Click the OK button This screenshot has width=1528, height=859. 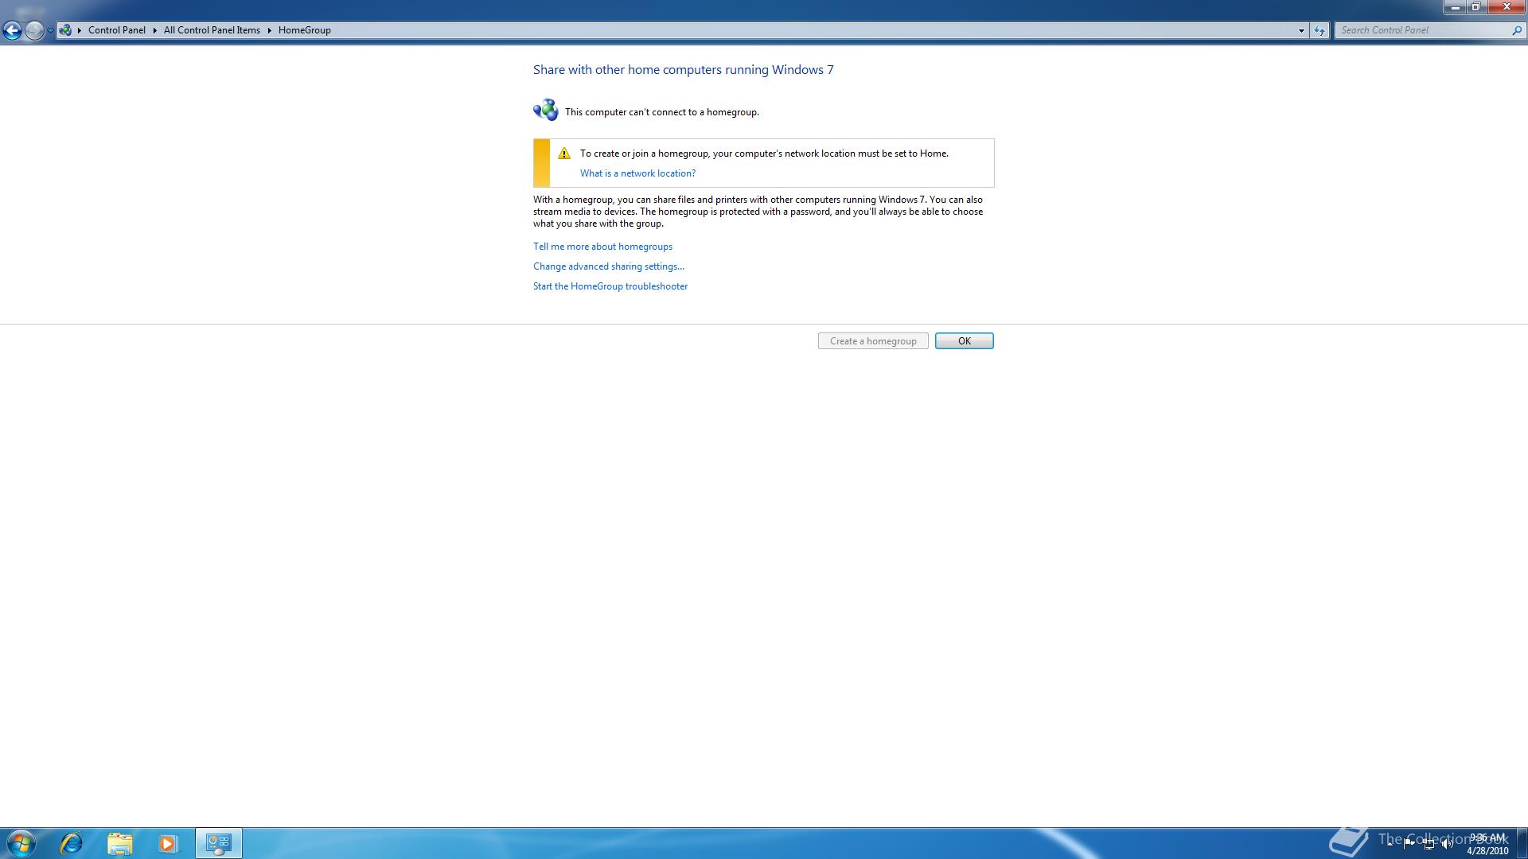(x=965, y=341)
